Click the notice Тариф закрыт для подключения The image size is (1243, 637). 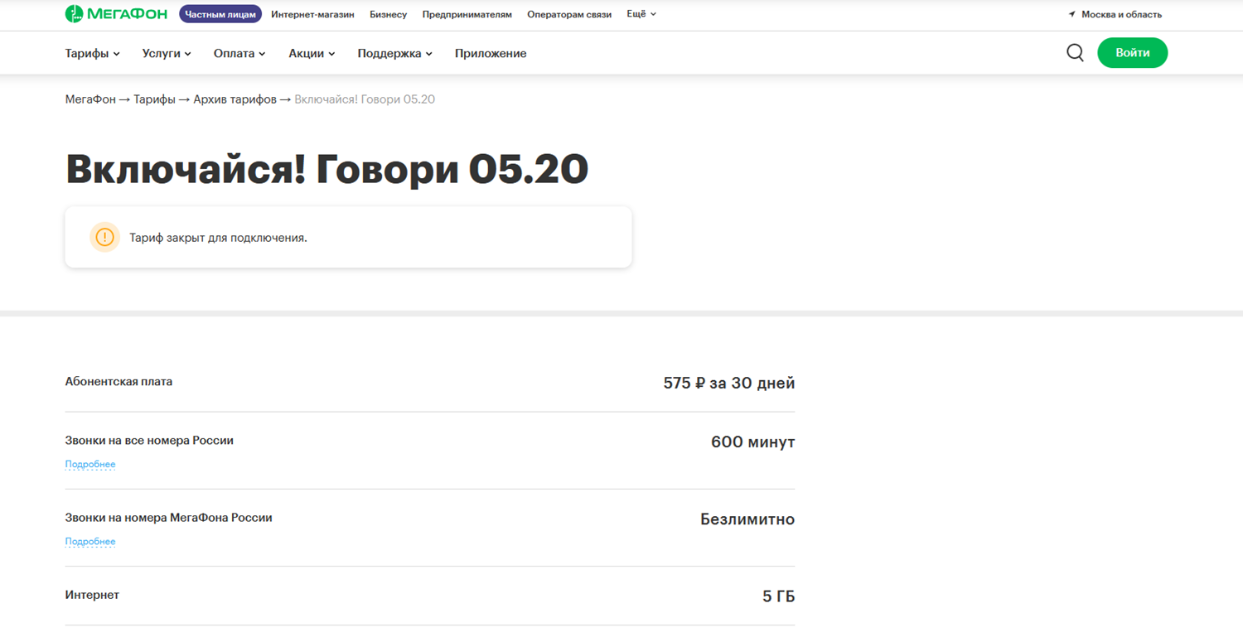tap(218, 238)
